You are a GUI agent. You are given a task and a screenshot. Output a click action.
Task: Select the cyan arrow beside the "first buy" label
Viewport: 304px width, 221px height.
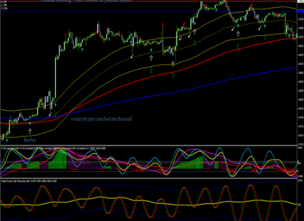pyautogui.click(x=7, y=140)
